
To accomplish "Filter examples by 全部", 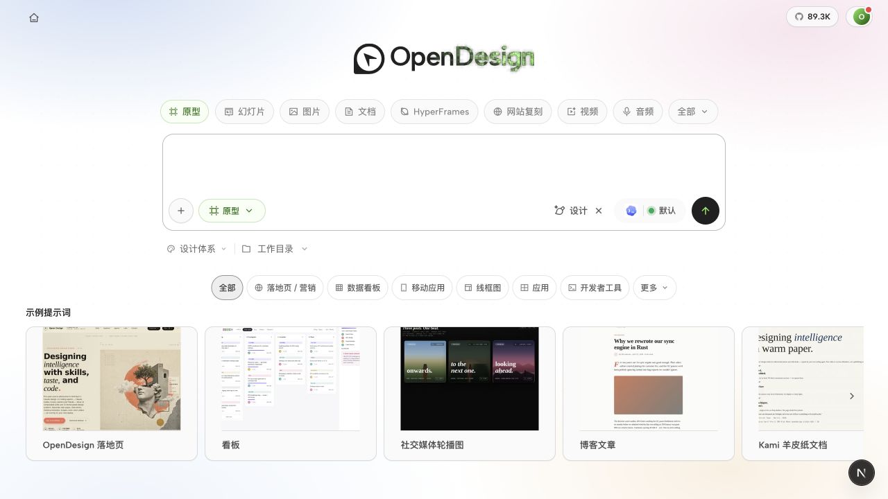I will [x=228, y=288].
